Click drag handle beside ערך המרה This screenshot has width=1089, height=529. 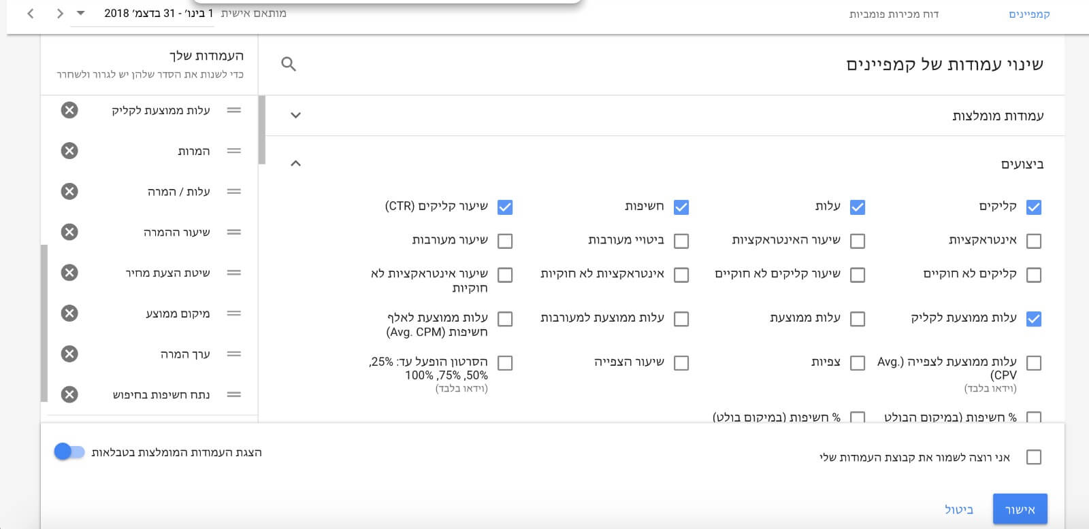point(234,354)
